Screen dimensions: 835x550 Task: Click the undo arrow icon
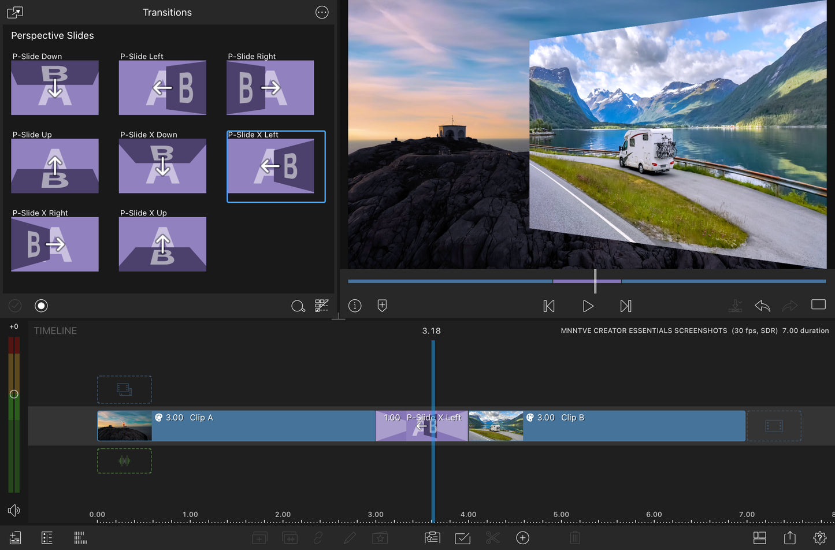(x=762, y=306)
